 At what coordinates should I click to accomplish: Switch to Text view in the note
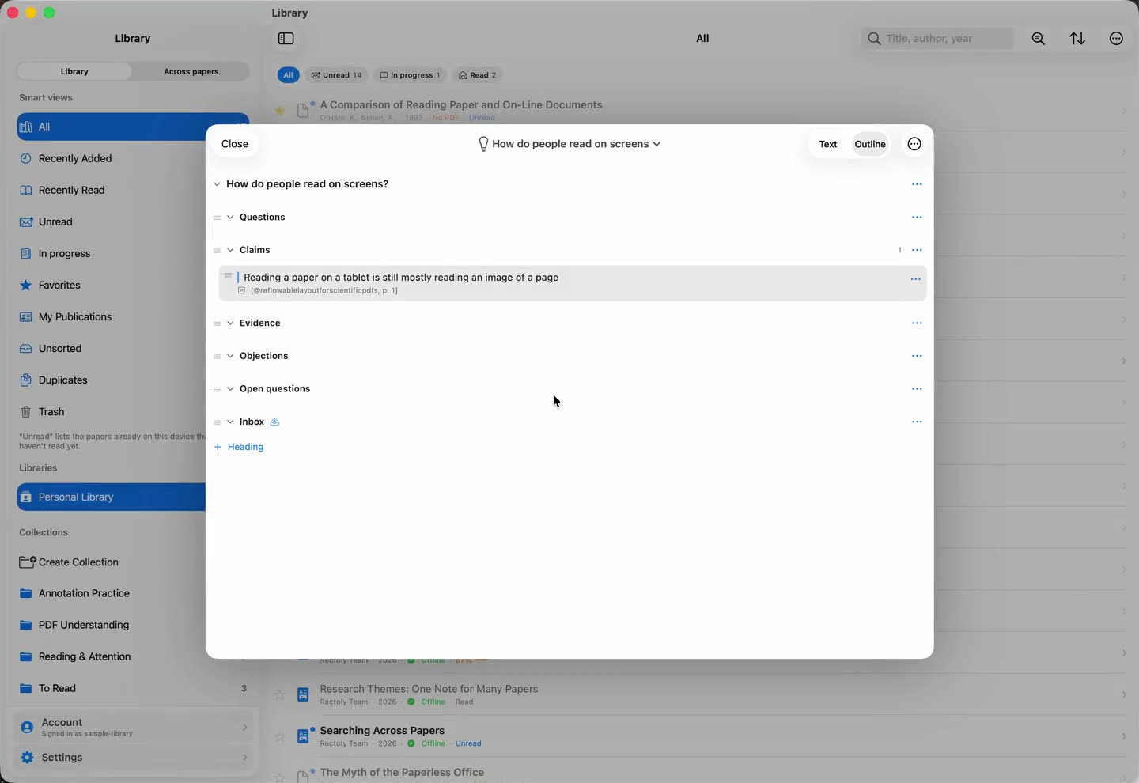(x=827, y=144)
